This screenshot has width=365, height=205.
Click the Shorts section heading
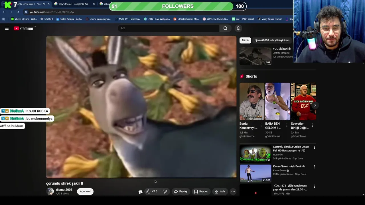251,76
